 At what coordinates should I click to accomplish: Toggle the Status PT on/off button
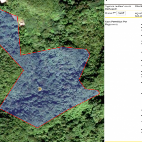point(121,13)
